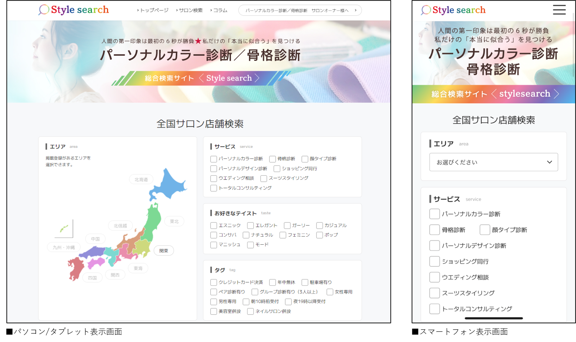Screen dimensions: 576x342
Task: Check the 顔タイプ診断 checkbox
Action: [x=305, y=159]
